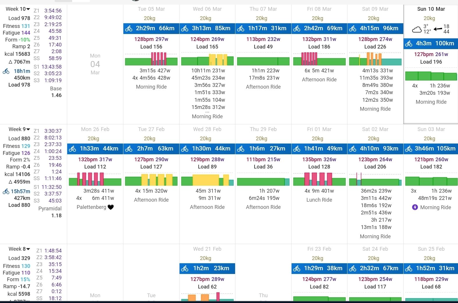
Task: Open Morning Ride on Tue 05 Mar
Action: 151,87
